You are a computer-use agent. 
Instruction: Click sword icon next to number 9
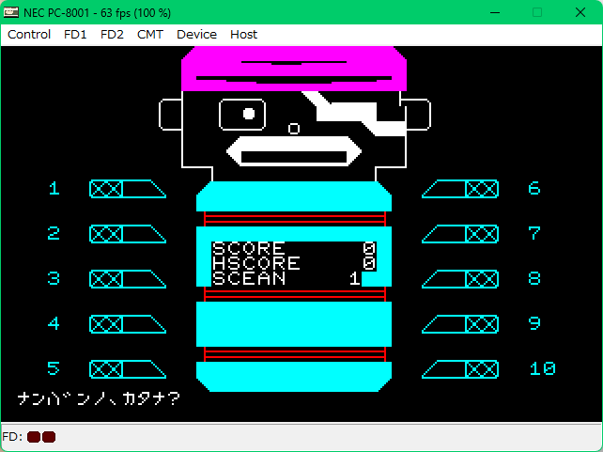click(x=460, y=324)
